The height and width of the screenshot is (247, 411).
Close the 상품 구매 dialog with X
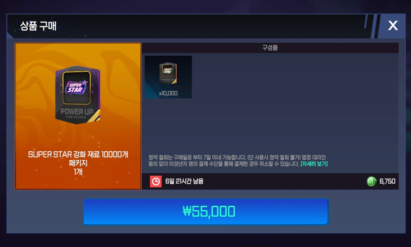[x=393, y=26]
